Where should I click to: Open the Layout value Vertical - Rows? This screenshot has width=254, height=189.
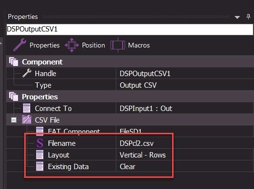click(x=143, y=155)
